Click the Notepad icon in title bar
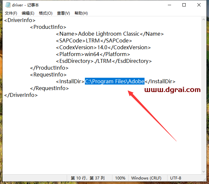209x184 pixels. (x=8, y=5)
